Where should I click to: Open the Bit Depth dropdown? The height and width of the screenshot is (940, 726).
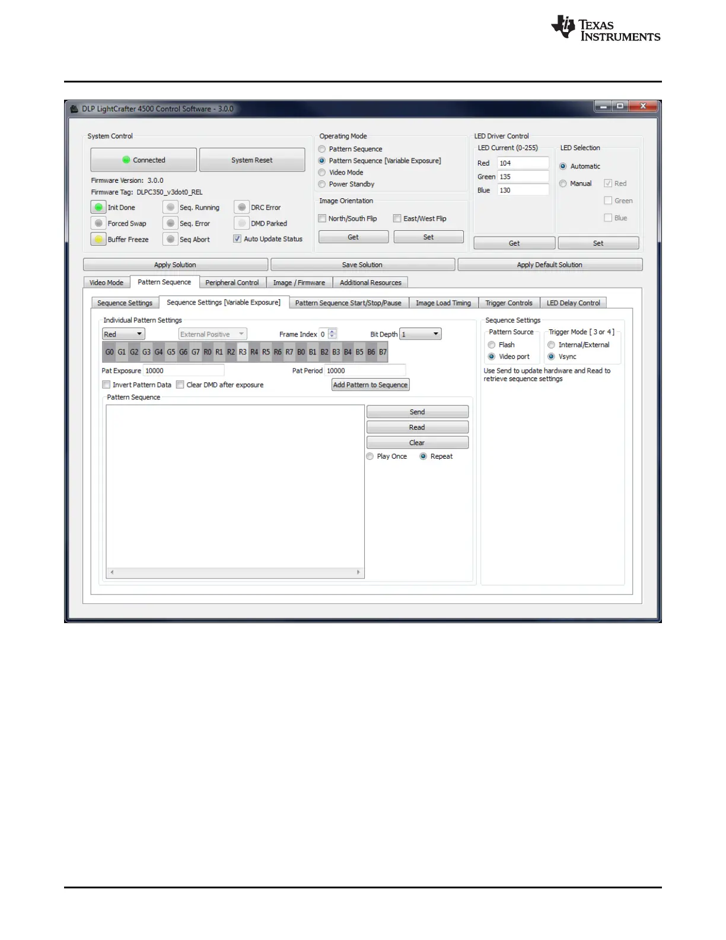(x=421, y=334)
